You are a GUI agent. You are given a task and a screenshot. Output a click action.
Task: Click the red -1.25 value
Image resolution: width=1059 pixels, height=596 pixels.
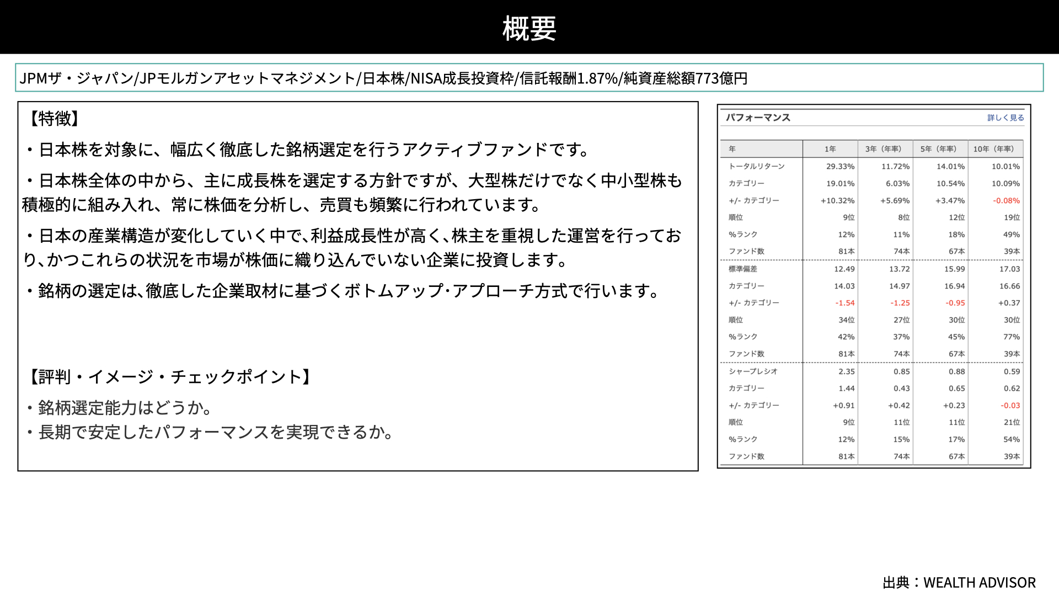point(900,303)
